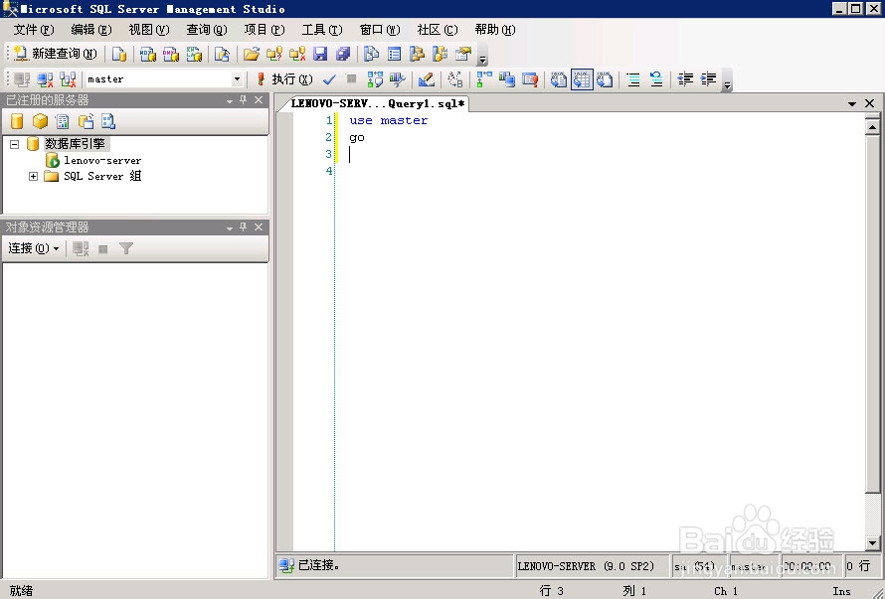Select Reporting Services in Registered Servers toolbar
The height and width of the screenshot is (599, 885).
[x=63, y=121]
